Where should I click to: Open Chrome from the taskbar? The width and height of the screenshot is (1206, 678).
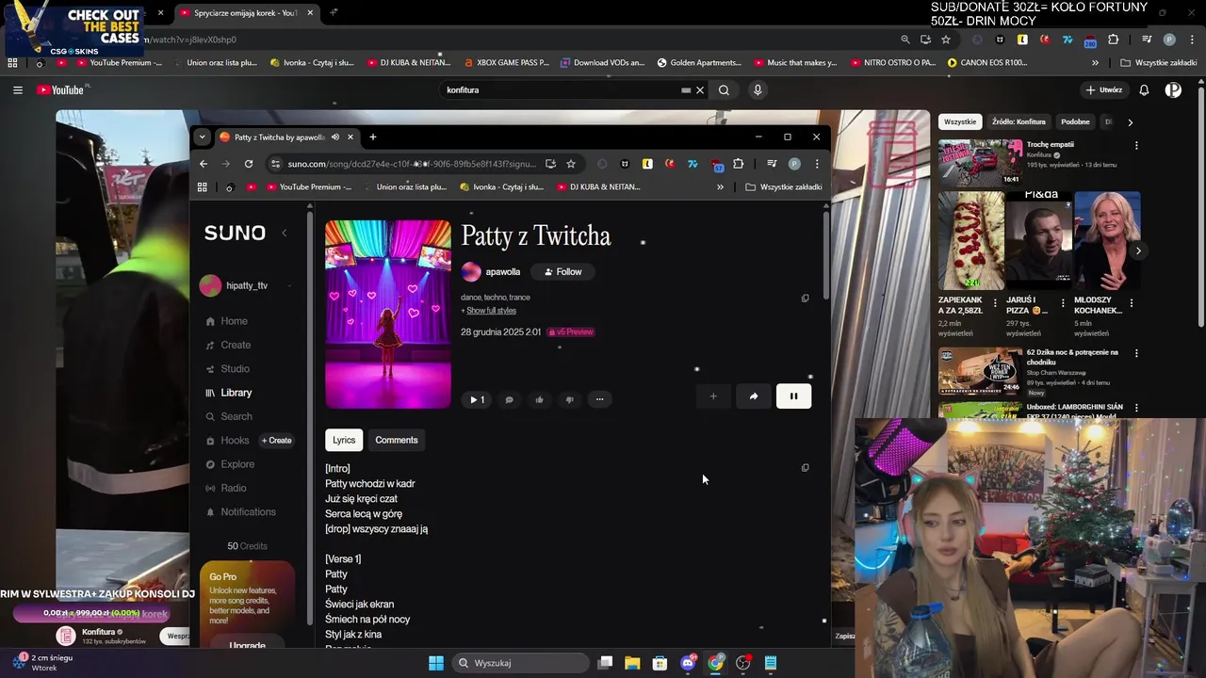coord(716,663)
